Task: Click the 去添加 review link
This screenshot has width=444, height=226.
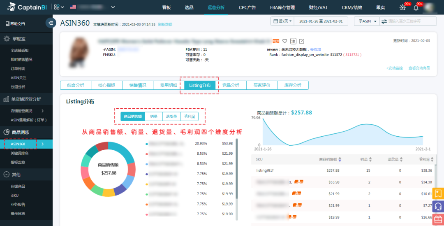Action: point(315,49)
